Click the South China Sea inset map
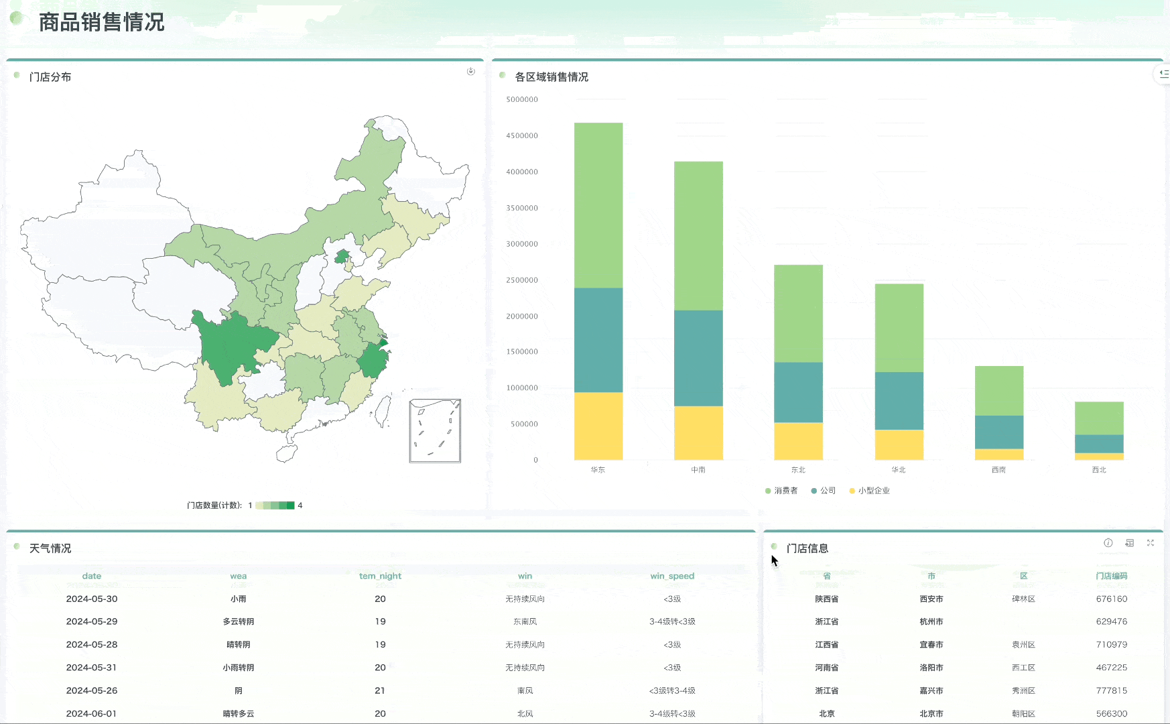This screenshot has height=724, width=1170. [x=435, y=431]
